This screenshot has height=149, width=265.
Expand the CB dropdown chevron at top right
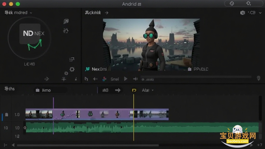(x=260, y=13)
